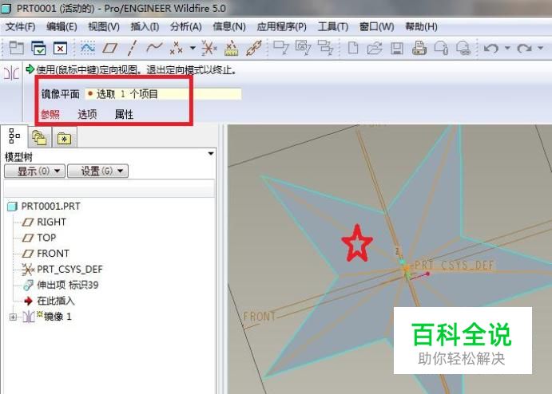
Task: Switch to the Model Tree navigator tab
Action: point(14,136)
